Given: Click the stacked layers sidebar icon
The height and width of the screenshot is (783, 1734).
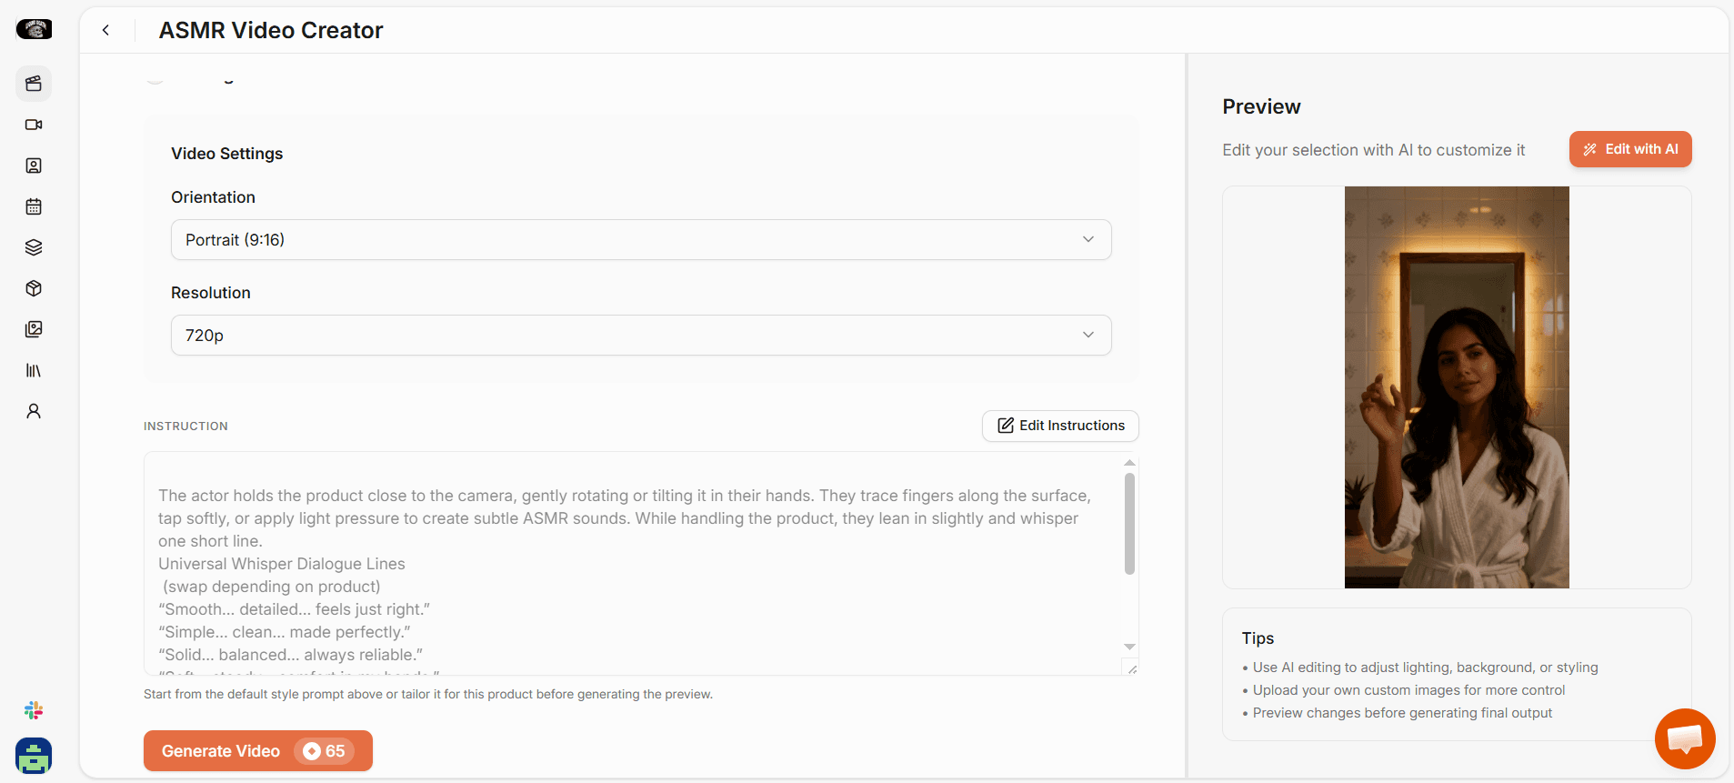Looking at the screenshot, I should click(x=34, y=247).
